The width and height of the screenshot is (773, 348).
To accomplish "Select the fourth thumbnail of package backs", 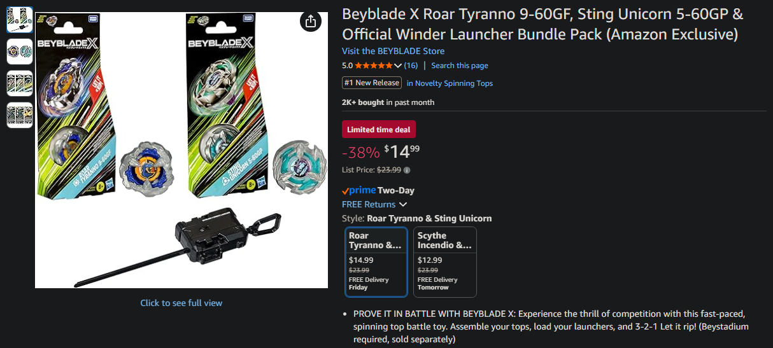I will pyautogui.click(x=20, y=115).
